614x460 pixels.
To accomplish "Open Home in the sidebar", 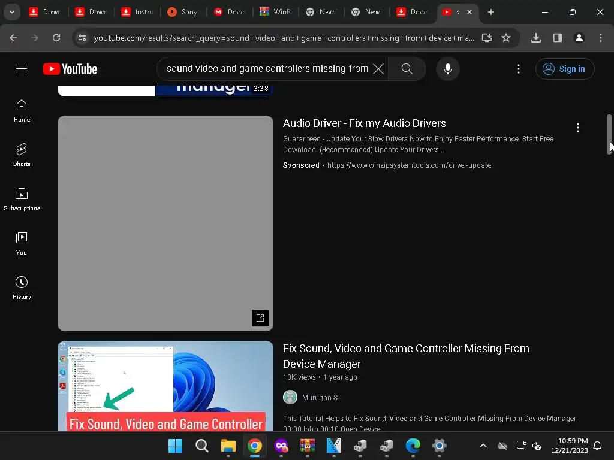I will (22, 111).
